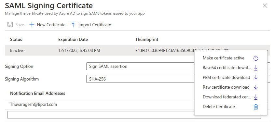Image resolution: width=276 pixels, height=126 pixels.
Task: Click the Import Certificate button label
Action: [95, 25]
